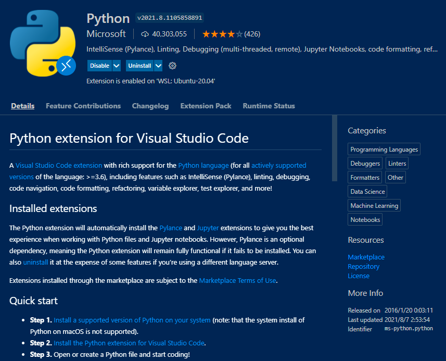
Task: Click the star rating
Action: [x=222, y=34]
